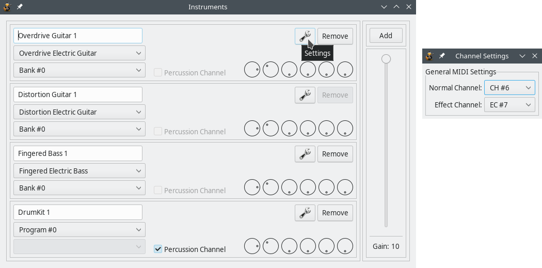Click the pin icon in Channel Settings titlebar
This screenshot has width=542, height=268.
pyautogui.click(x=442, y=56)
